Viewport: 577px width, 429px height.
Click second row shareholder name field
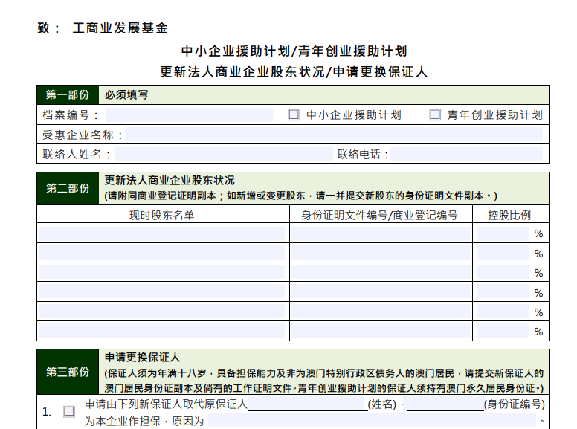pyautogui.click(x=162, y=253)
